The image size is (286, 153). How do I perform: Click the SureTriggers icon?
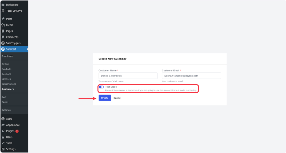[3, 43]
